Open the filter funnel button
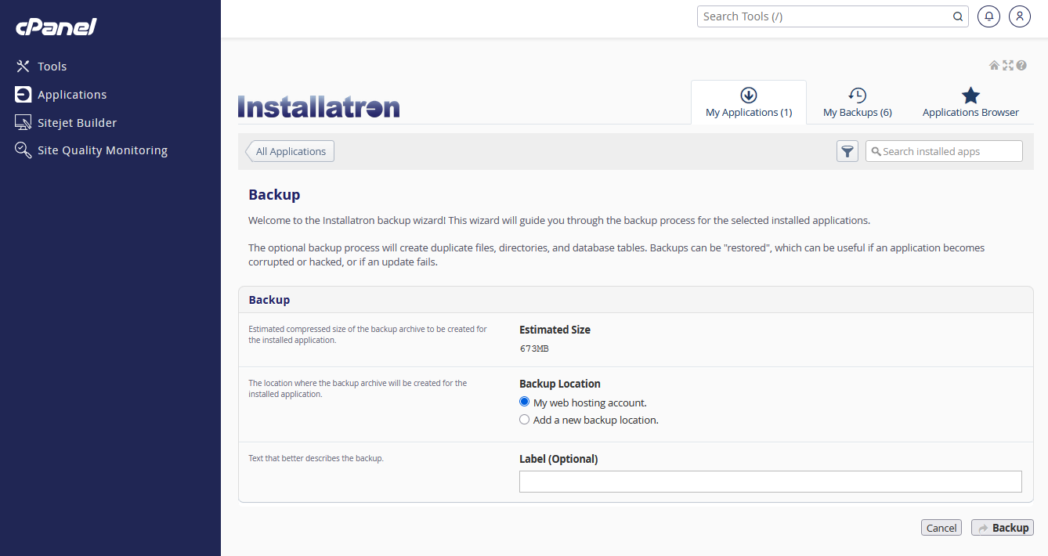1048x556 pixels. tap(847, 151)
